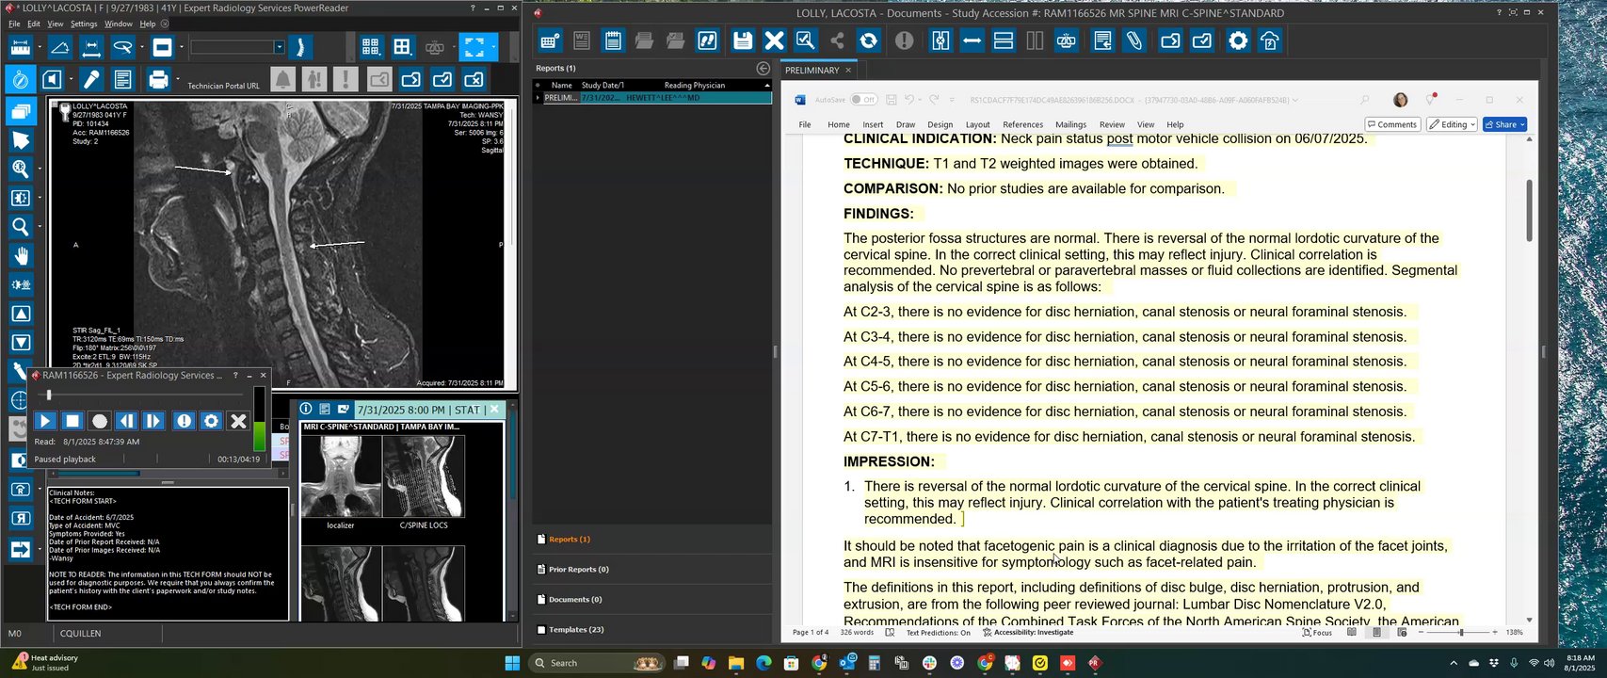Stop the dictation playback
1607x678 pixels.
[x=72, y=421]
